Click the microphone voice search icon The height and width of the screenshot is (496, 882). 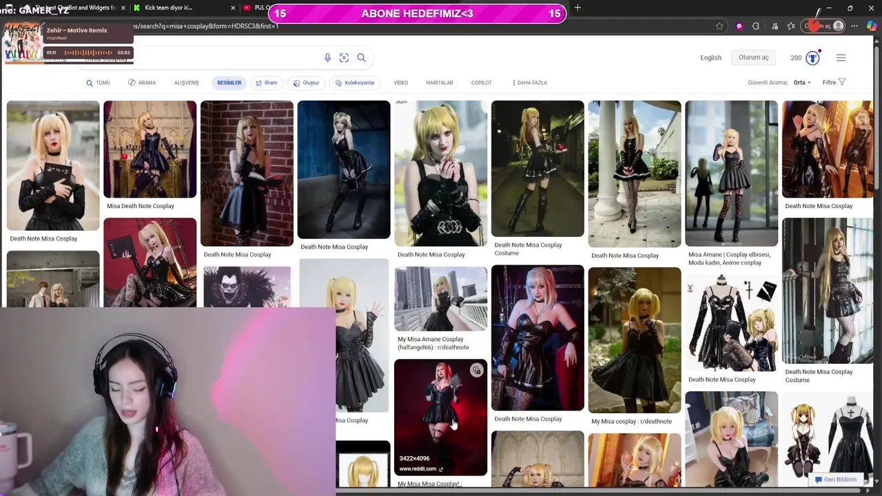[x=327, y=58]
